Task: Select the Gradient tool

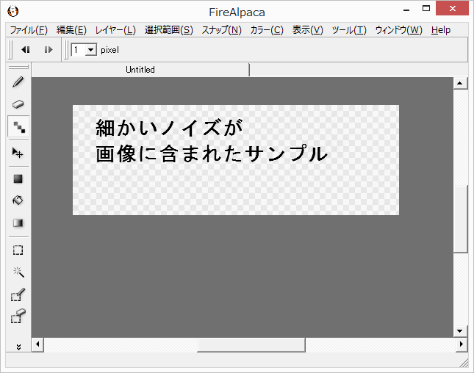Action: point(18,223)
